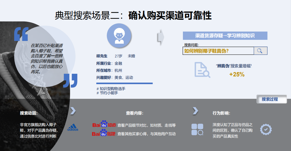The width and height of the screenshot is (291, 151).
Task: Click the 搜索动因 heading
Action: tap(29, 113)
